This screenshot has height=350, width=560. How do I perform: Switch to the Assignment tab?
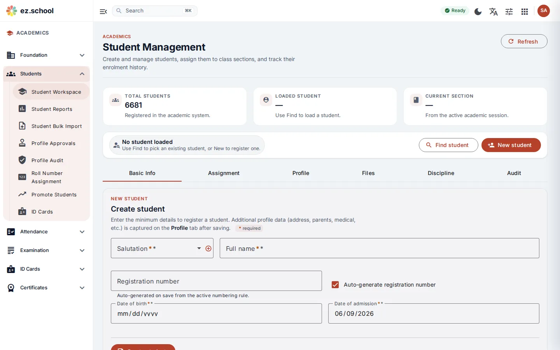click(224, 173)
